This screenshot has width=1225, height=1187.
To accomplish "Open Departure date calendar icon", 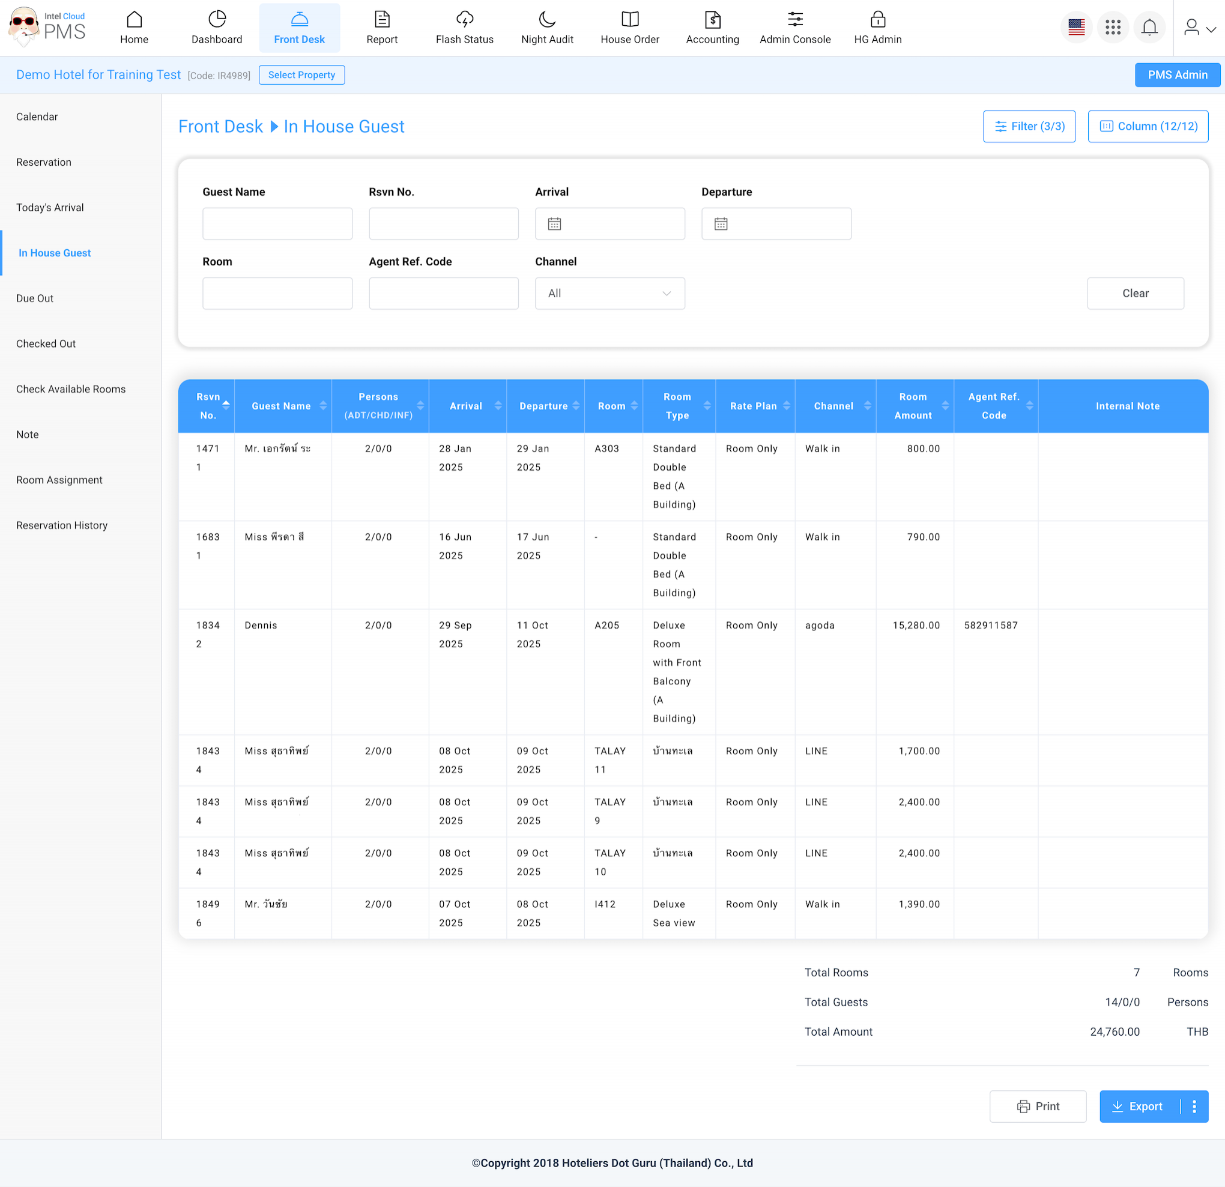I will (721, 224).
